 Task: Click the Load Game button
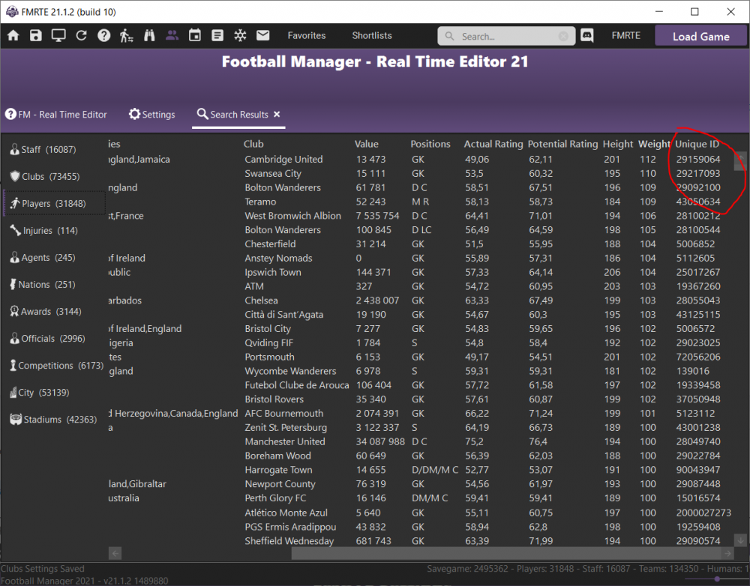click(700, 36)
